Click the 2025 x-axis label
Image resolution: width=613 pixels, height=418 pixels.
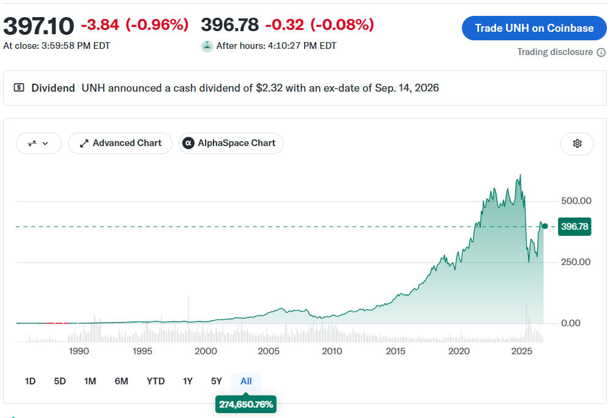(x=521, y=351)
